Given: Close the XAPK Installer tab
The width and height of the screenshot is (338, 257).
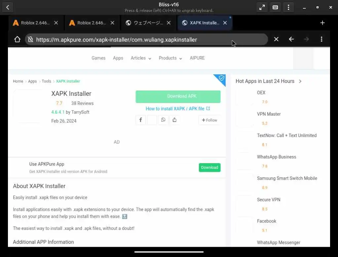Looking at the screenshot, I should (x=225, y=23).
